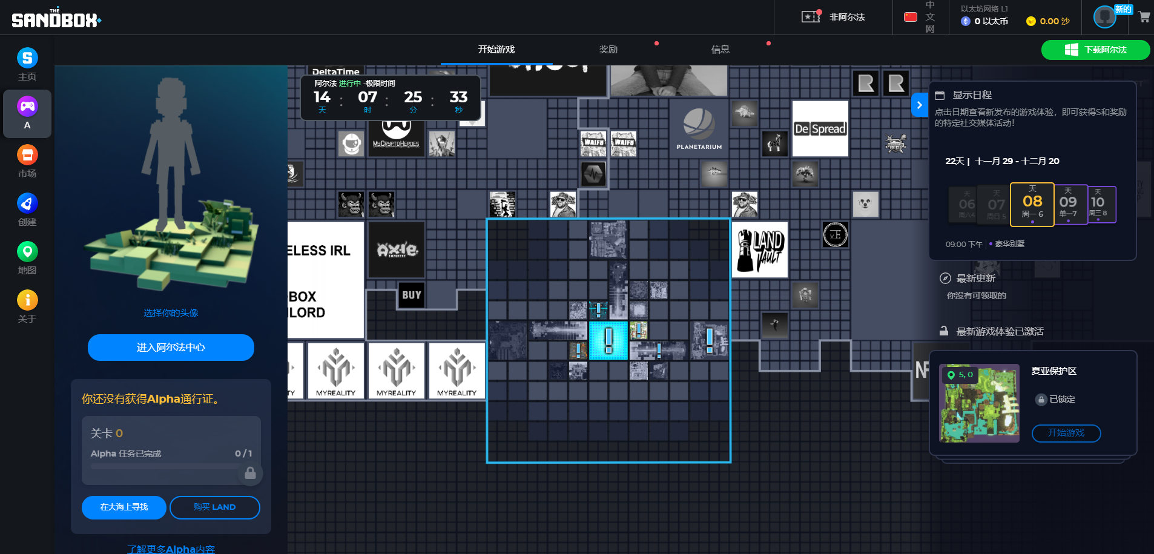Open the 关于 about sidebar icon
The image size is (1154, 554).
click(27, 306)
